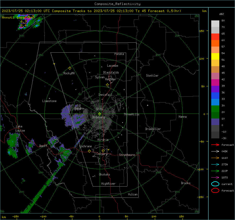This screenshot has width=235, height=220.
Task: Click the white 04DK arrow icon
Action: 215,151
